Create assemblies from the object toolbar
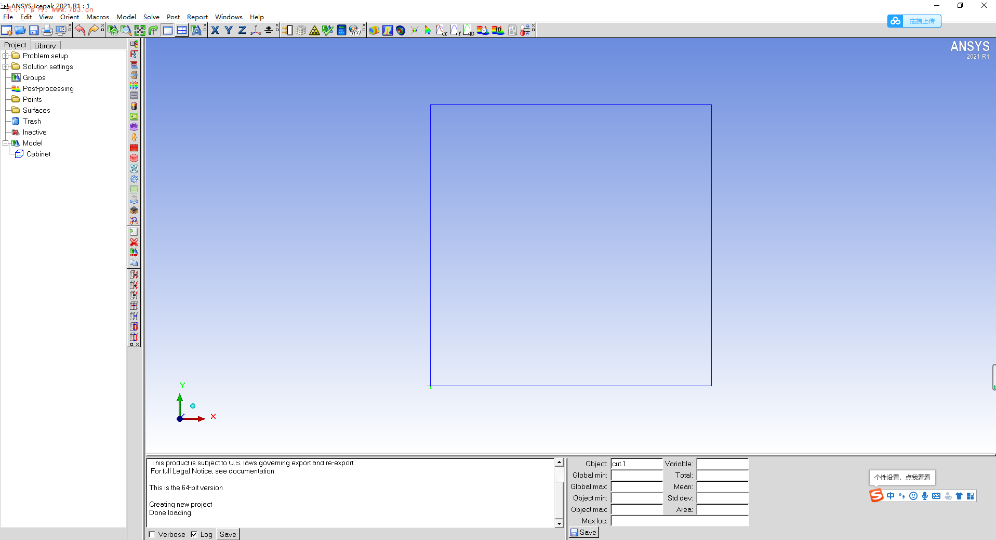Screen dimensions: 996x540 coord(134,44)
